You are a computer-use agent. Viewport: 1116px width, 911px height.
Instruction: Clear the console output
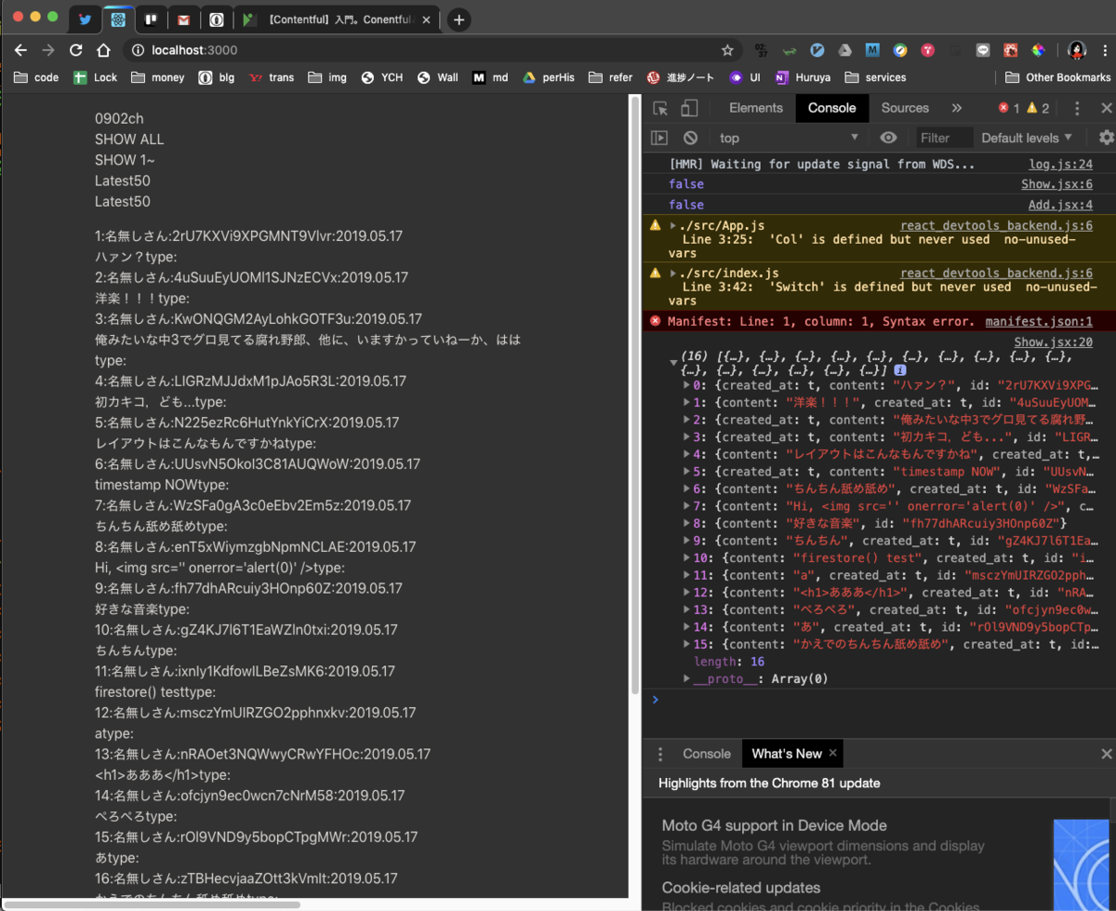(x=688, y=138)
